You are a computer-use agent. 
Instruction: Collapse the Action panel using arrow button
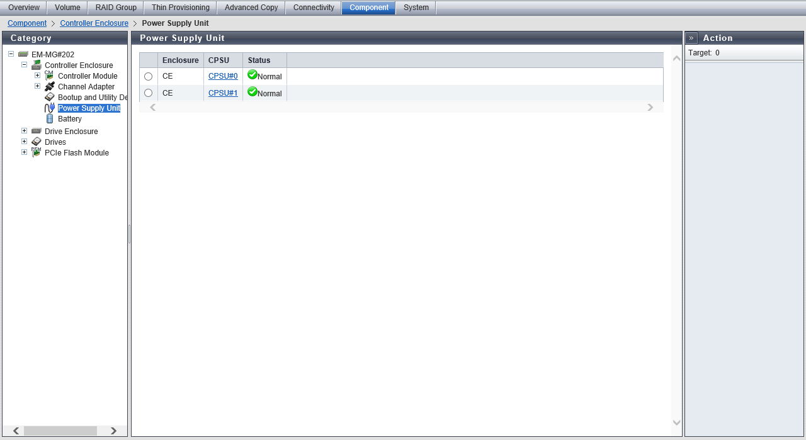691,38
